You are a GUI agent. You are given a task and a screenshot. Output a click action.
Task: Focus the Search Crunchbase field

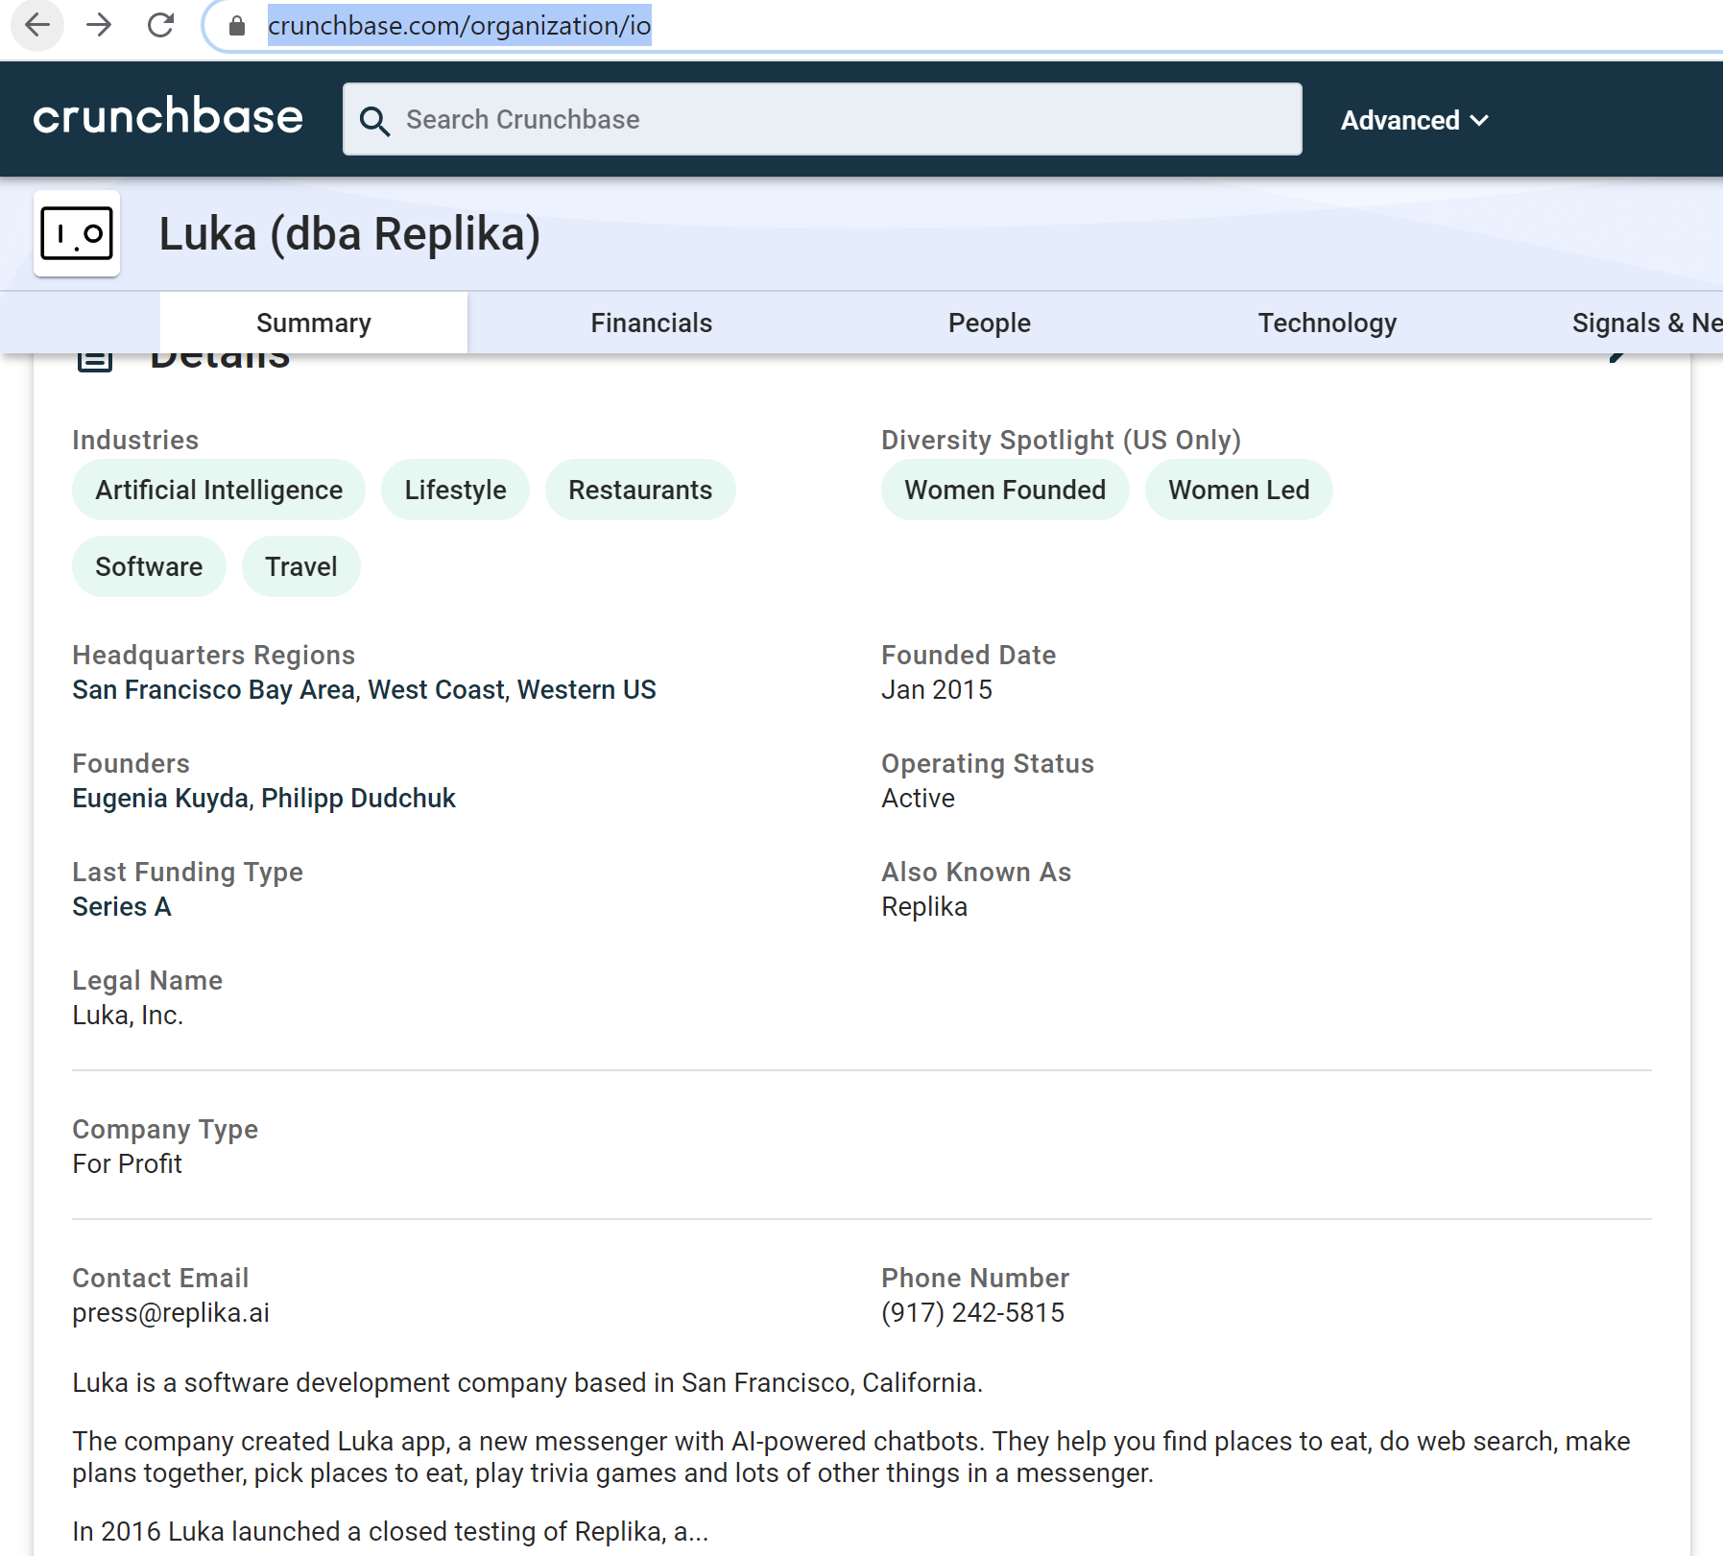[822, 119]
